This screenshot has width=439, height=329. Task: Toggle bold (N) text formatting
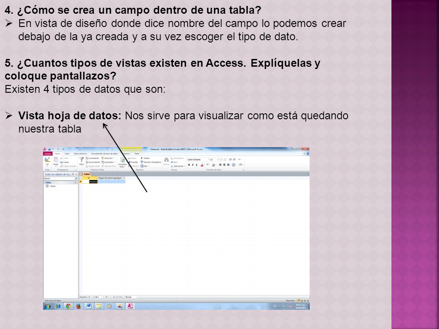point(189,165)
